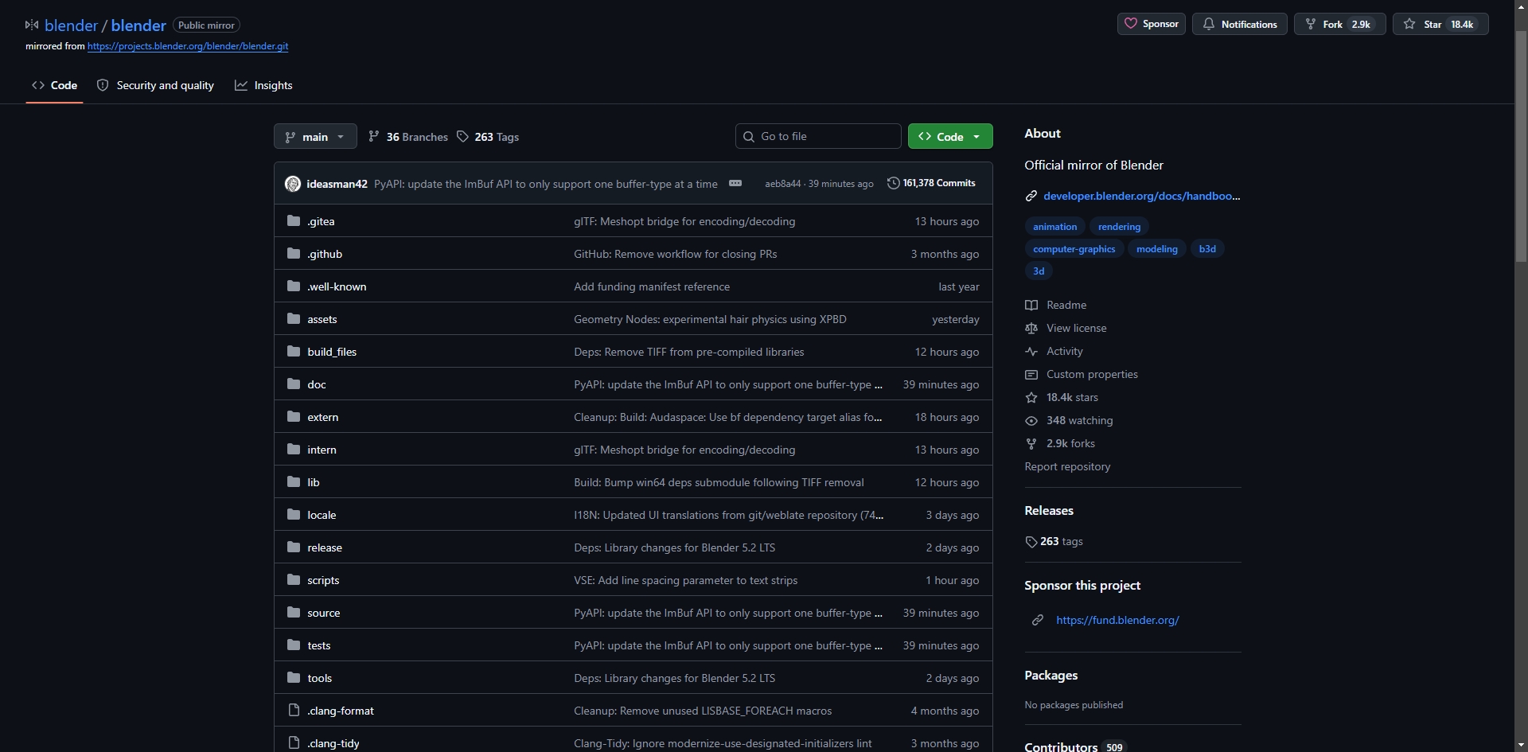
Task: Select the 3d topic tag
Action: coord(1039,271)
